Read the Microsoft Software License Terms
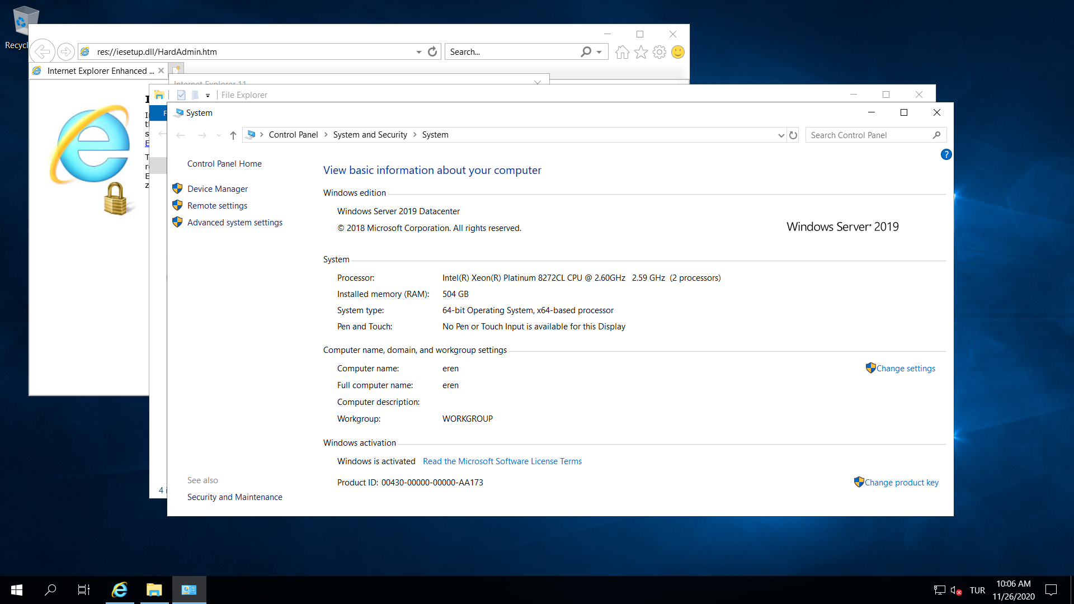The image size is (1074, 604). 502,461
